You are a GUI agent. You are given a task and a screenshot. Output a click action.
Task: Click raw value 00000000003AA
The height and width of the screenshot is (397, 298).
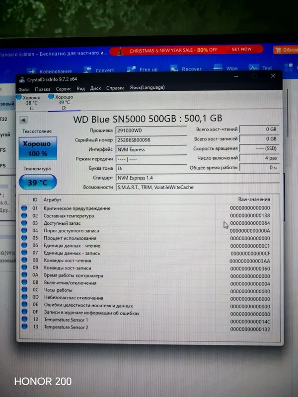[250, 261]
